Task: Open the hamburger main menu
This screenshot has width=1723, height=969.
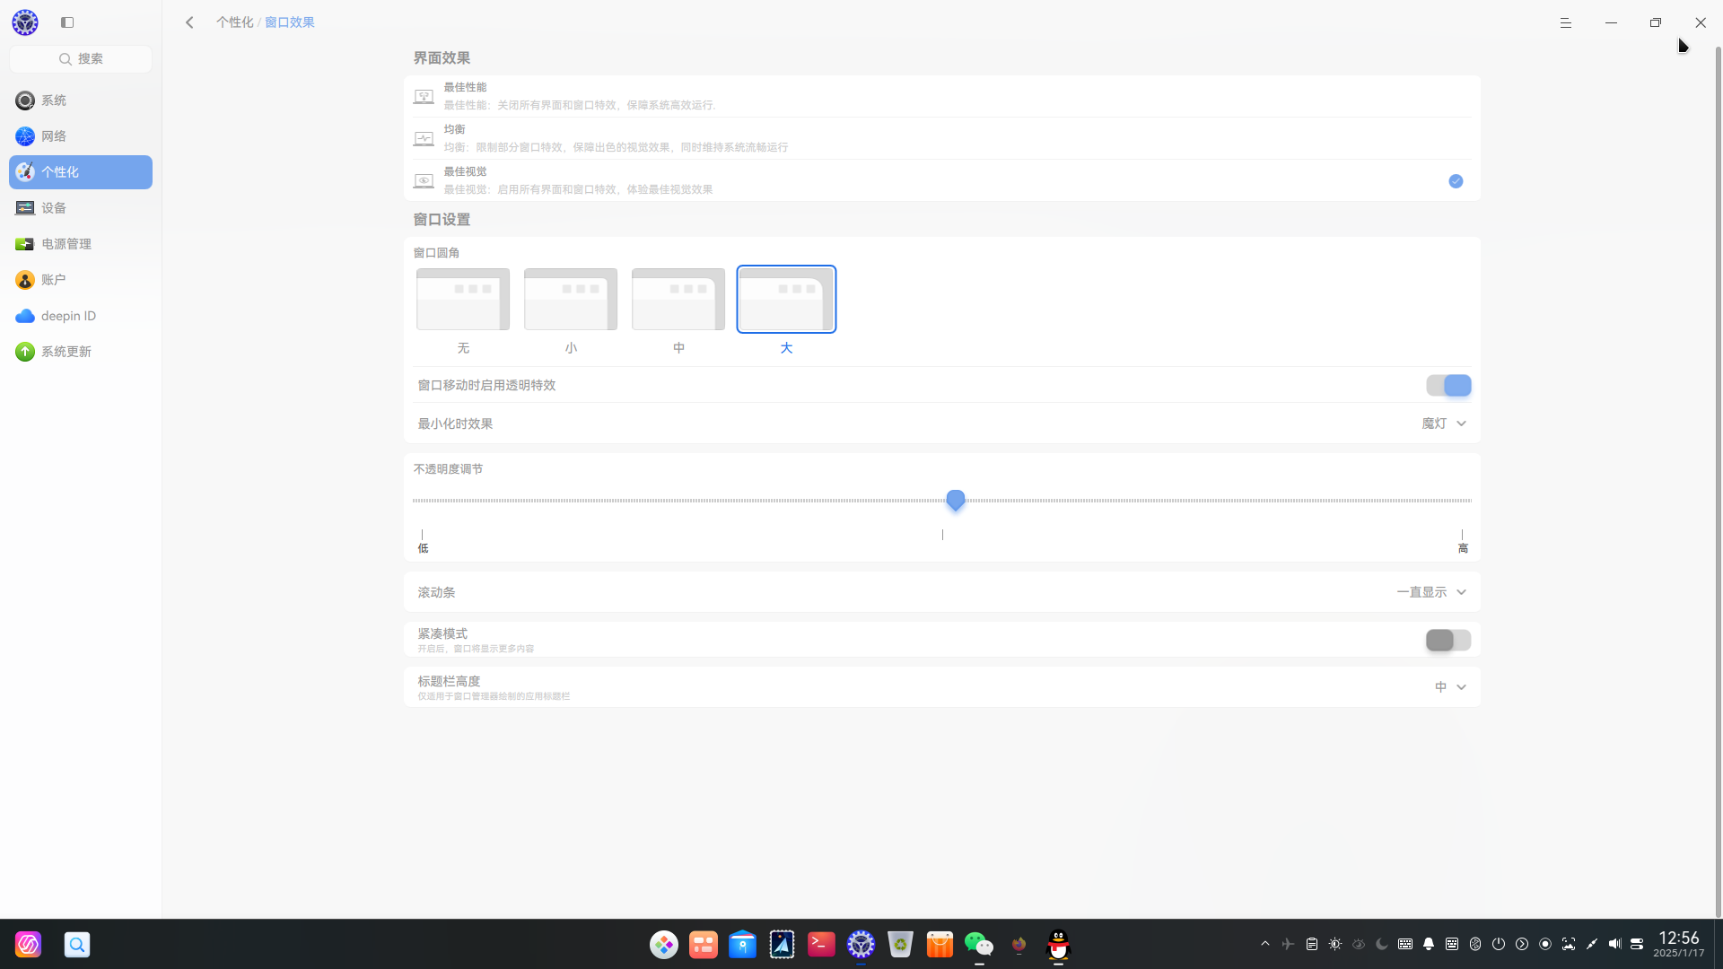Action: pos(1566,22)
